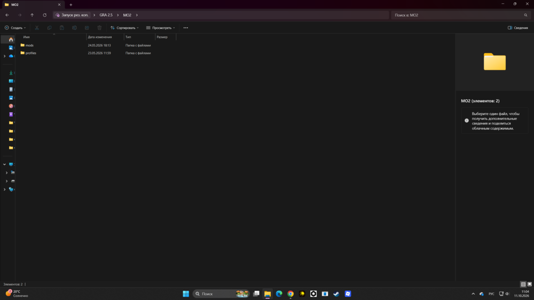Collapse the This PC tree node
The height and width of the screenshot is (300, 534).
4,164
